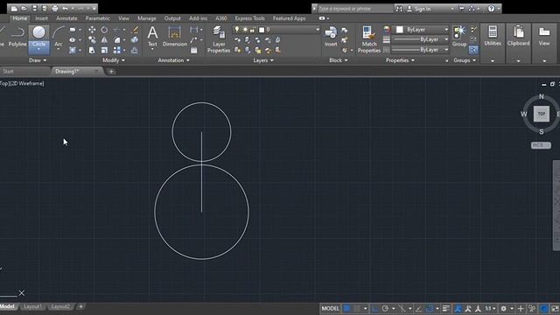Expand the Modify panel
Screen dimensions: 560x315
(114, 60)
